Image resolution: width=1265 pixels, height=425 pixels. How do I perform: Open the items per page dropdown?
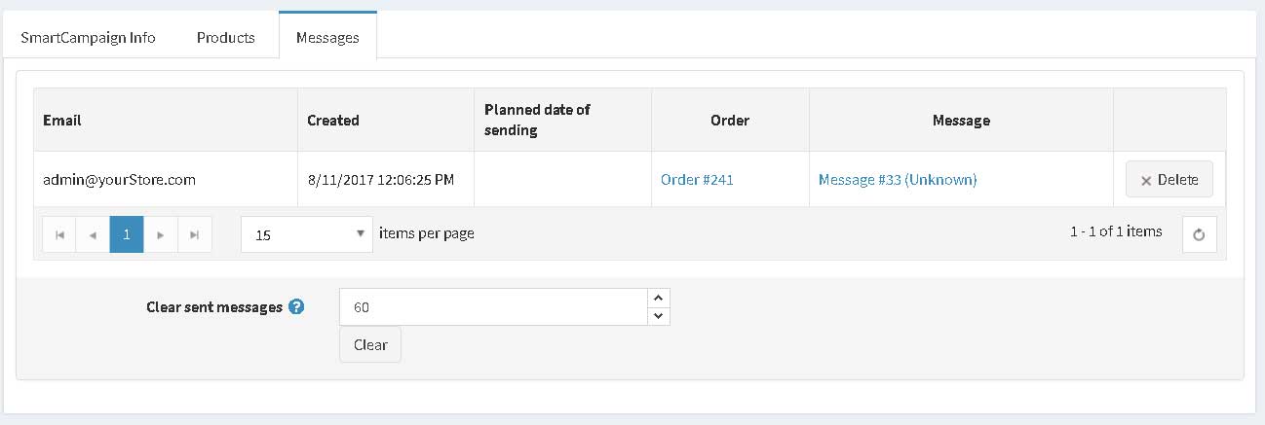pyautogui.click(x=307, y=234)
